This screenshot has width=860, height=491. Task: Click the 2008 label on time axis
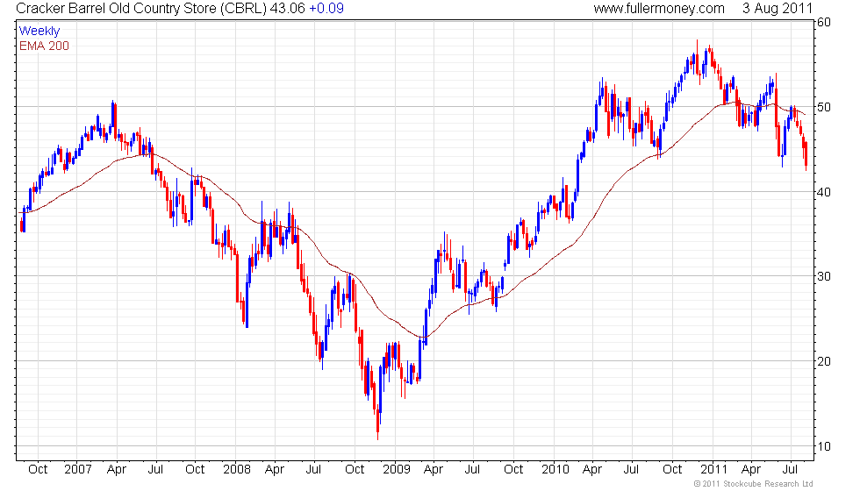click(x=236, y=470)
